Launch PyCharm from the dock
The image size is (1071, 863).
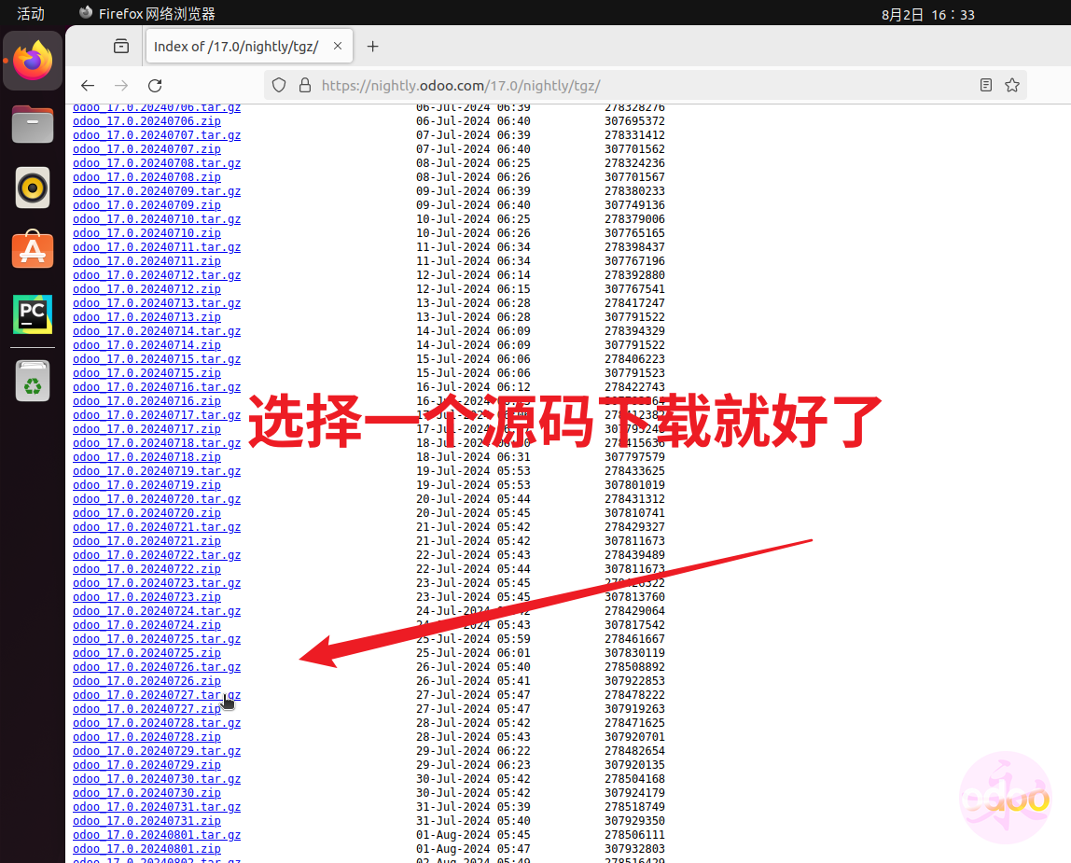click(33, 314)
